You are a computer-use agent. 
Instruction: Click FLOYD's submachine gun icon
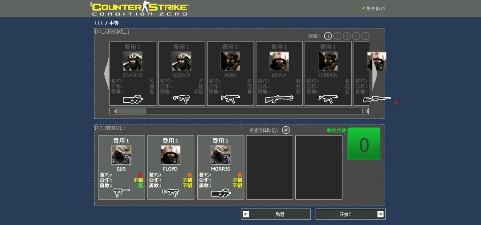click(171, 192)
